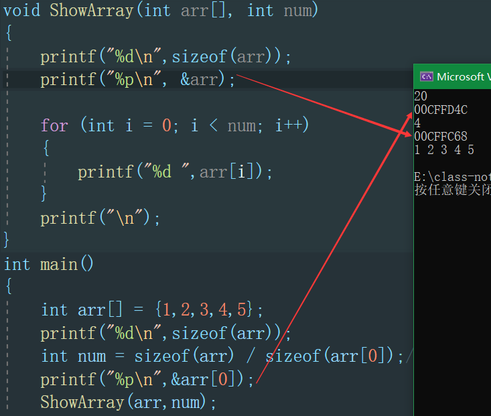The width and height of the screenshot is (491, 416).
Task: Click the for loop header line
Action: click(x=175, y=125)
